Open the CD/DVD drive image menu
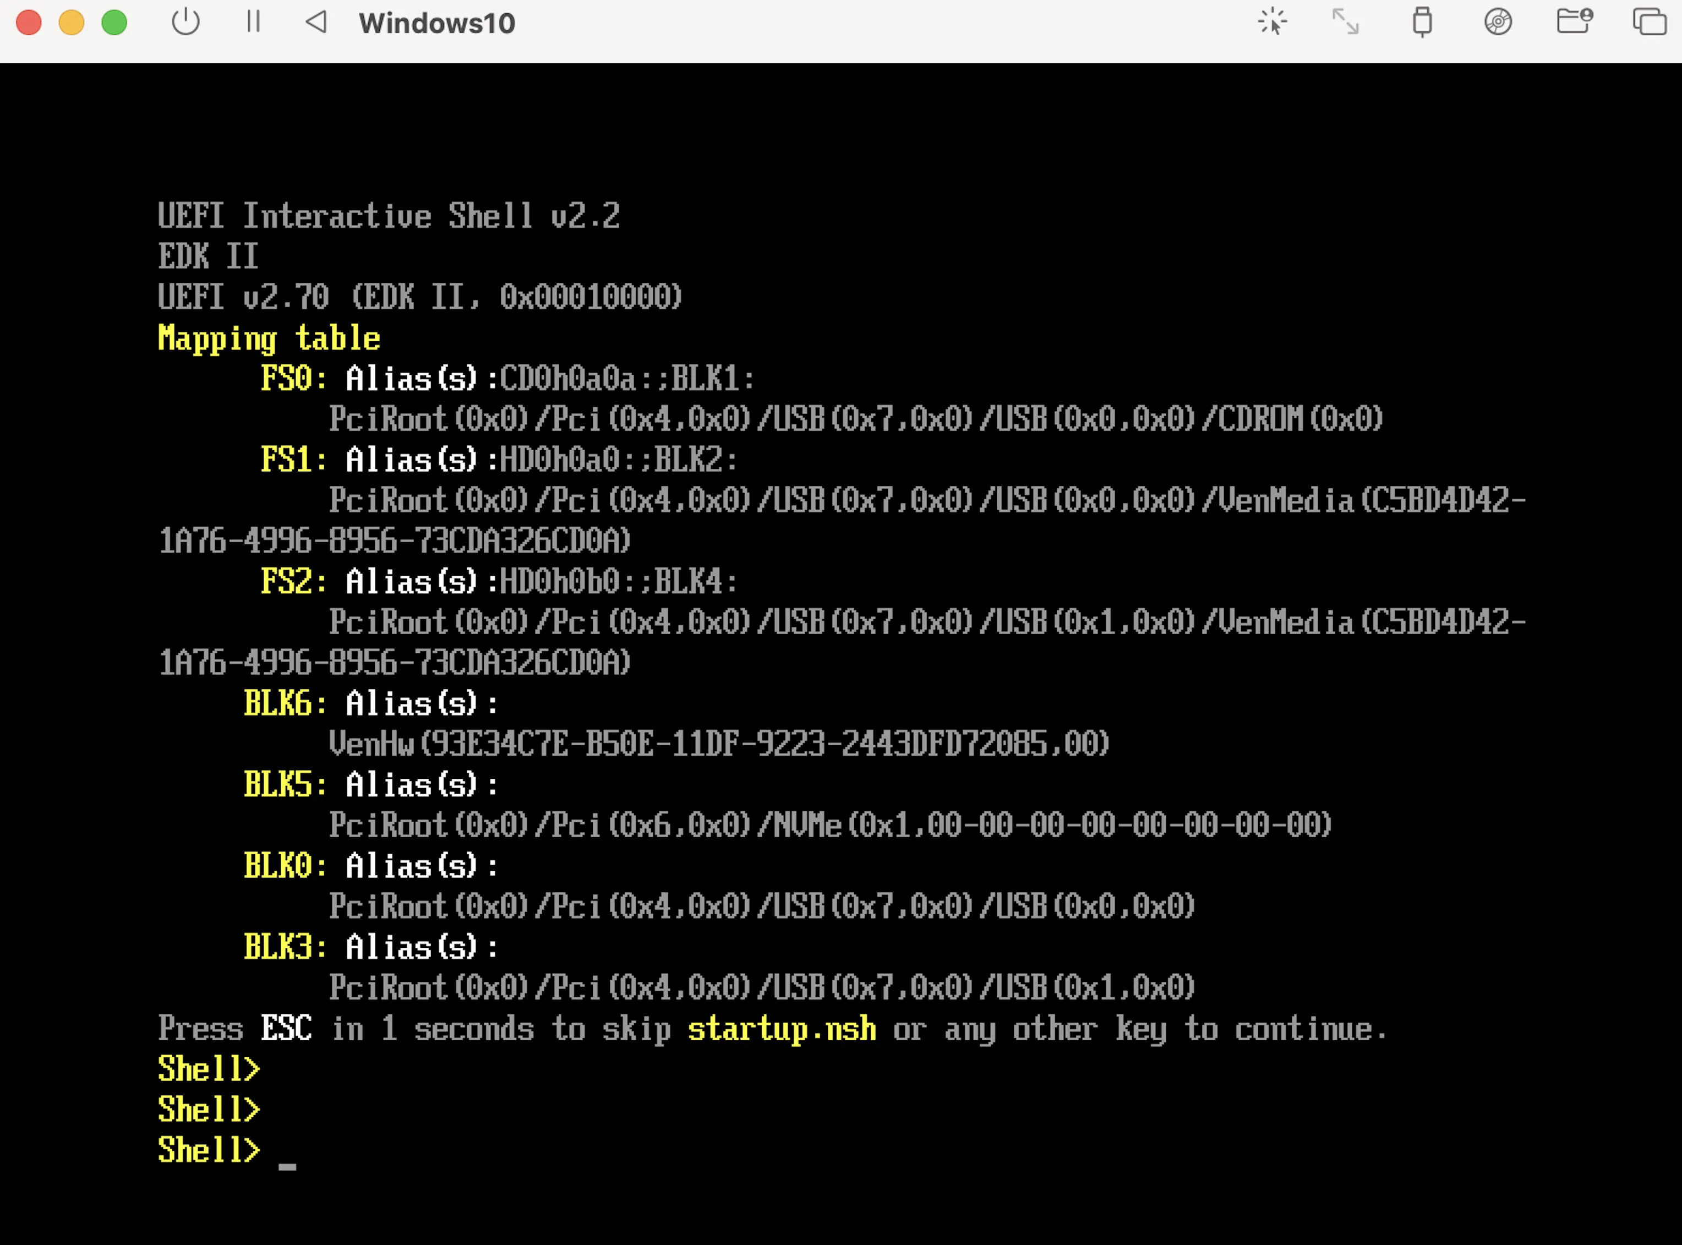 [x=1498, y=22]
